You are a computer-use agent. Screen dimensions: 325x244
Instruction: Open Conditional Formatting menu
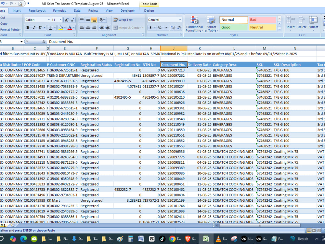coord(194,24)
